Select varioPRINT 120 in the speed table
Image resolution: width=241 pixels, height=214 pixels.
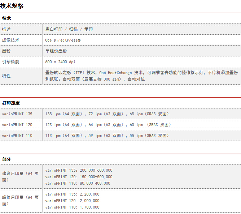pos(17,125)
